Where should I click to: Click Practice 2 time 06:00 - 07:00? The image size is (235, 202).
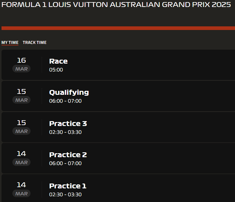[x=65, y=163]
